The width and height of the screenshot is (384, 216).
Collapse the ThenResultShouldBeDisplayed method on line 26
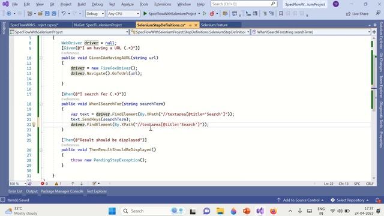pyautogui.click(x=41, y=150)
